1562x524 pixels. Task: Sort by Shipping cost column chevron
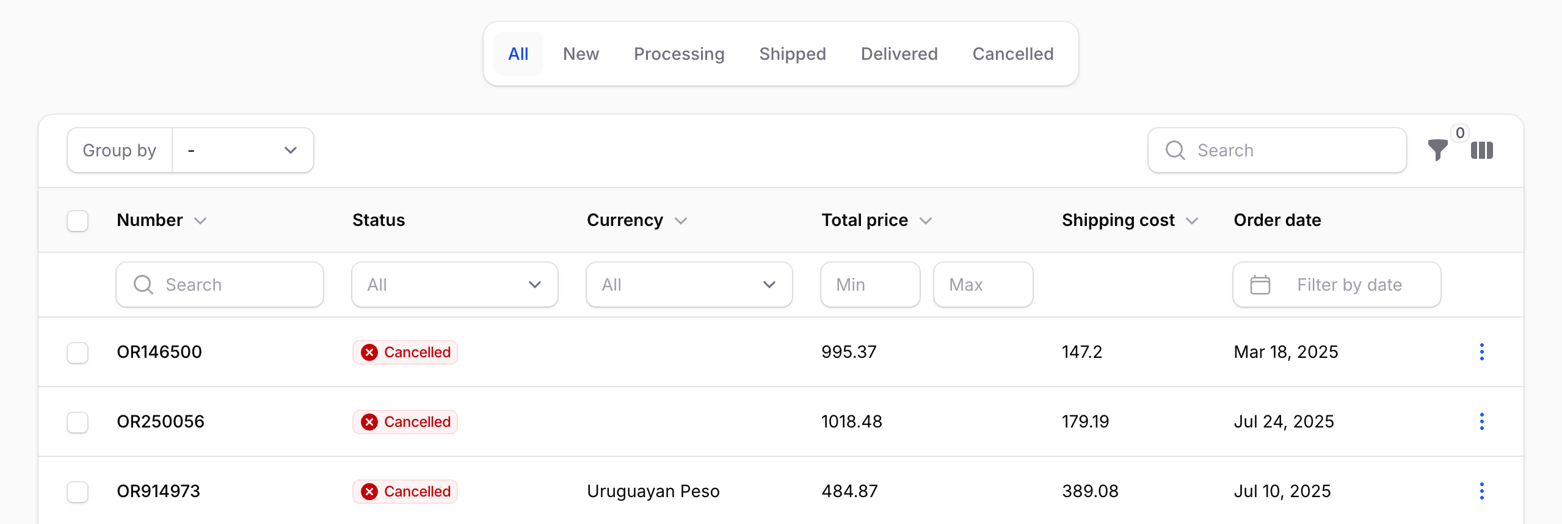(1192, 220)
